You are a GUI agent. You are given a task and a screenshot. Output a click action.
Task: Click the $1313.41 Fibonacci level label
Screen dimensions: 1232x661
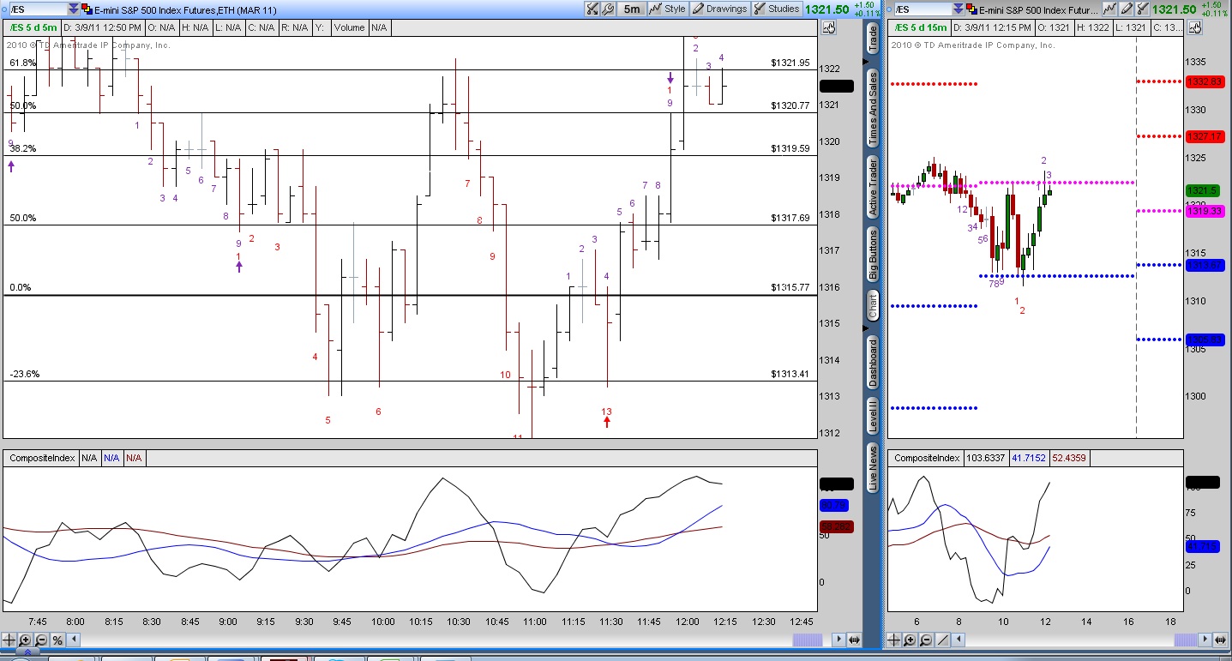pos(790,374)
